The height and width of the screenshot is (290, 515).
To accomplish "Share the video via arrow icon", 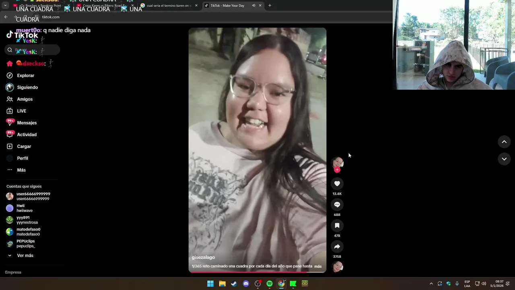I will [337, 246].
